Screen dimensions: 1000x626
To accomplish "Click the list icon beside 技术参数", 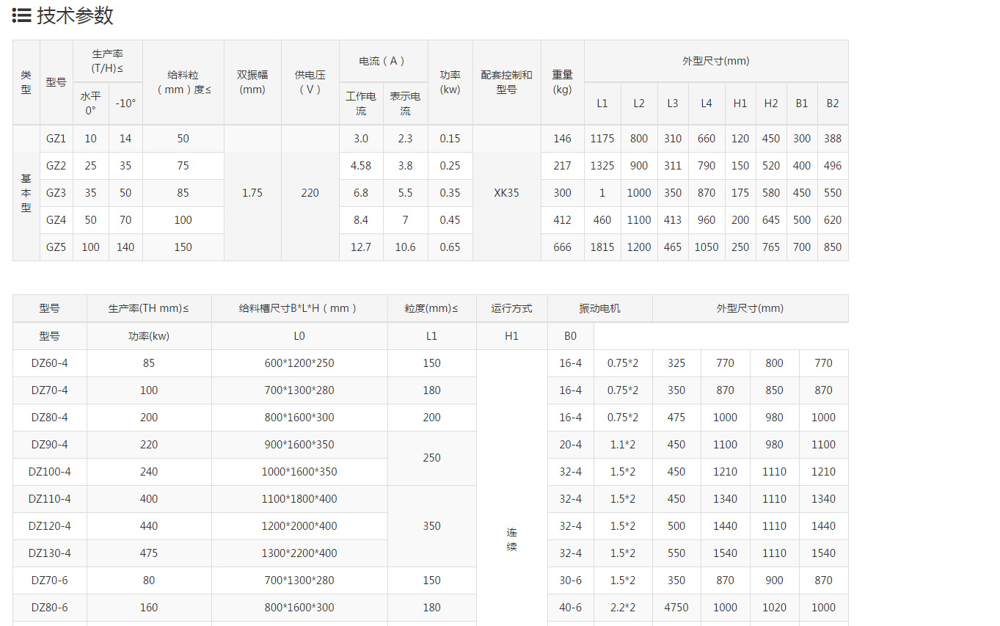I will pyautogui.click(x=22, y=15).
